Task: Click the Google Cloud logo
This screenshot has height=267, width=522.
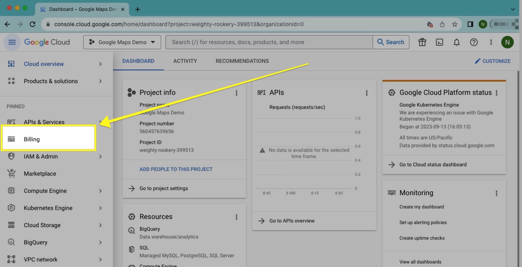Action: click(x=47, y=42)
